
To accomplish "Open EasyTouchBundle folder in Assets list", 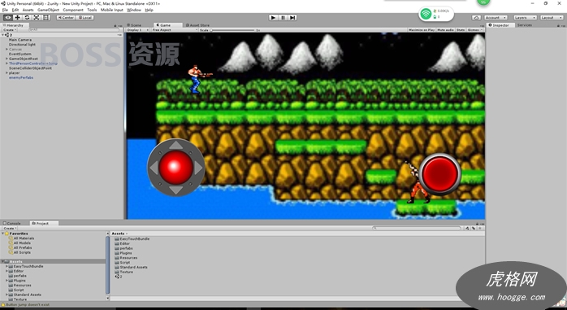I will pos(132,238).
